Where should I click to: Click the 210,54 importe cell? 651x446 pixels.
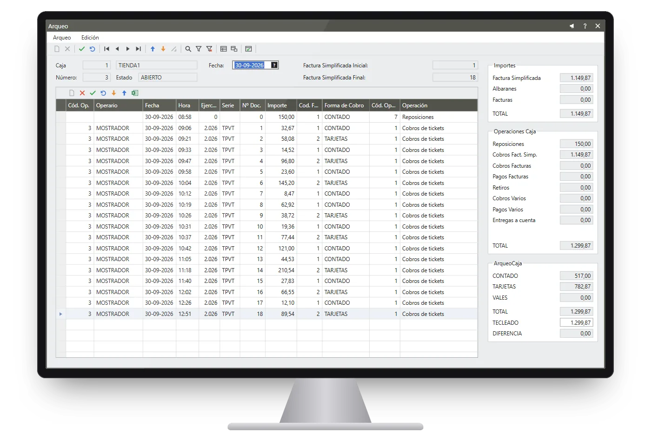coord(281,270)
